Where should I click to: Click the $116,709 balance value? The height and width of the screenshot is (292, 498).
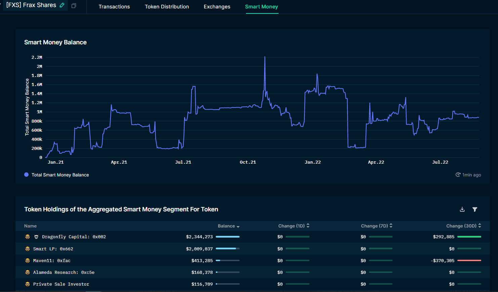pyautogui.click(x=202, y=284)
